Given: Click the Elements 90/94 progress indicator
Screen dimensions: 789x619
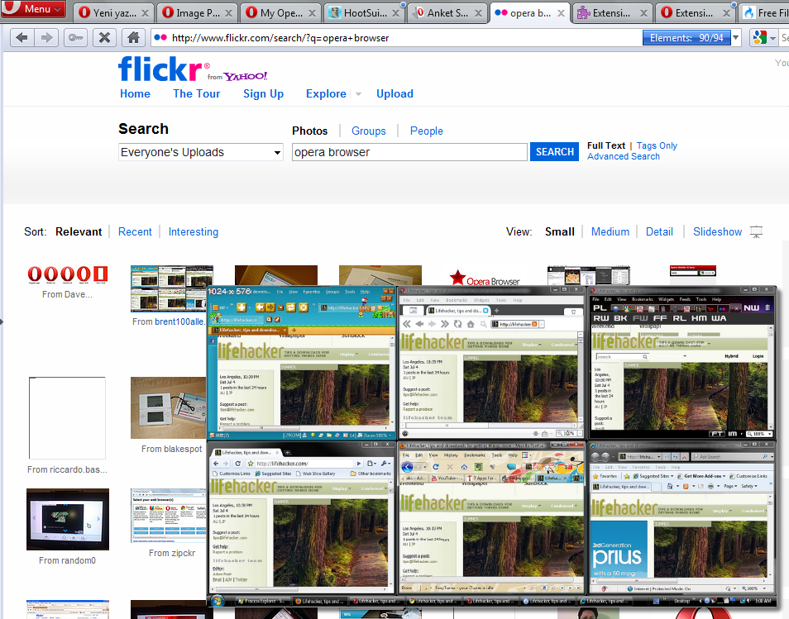Looking at the screenshot, I should click(686, 38).
